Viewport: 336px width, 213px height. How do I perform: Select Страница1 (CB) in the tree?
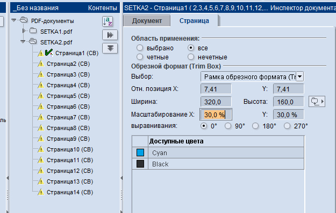pyautogui.click(x=77, y=53)
